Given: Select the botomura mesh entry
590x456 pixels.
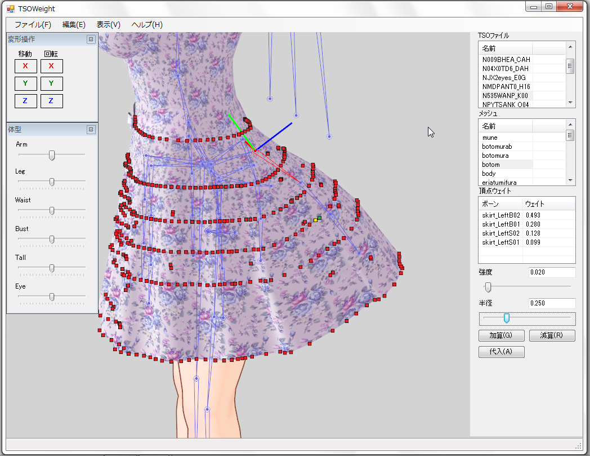Looking at the screenshot, I should click(495, 156).
